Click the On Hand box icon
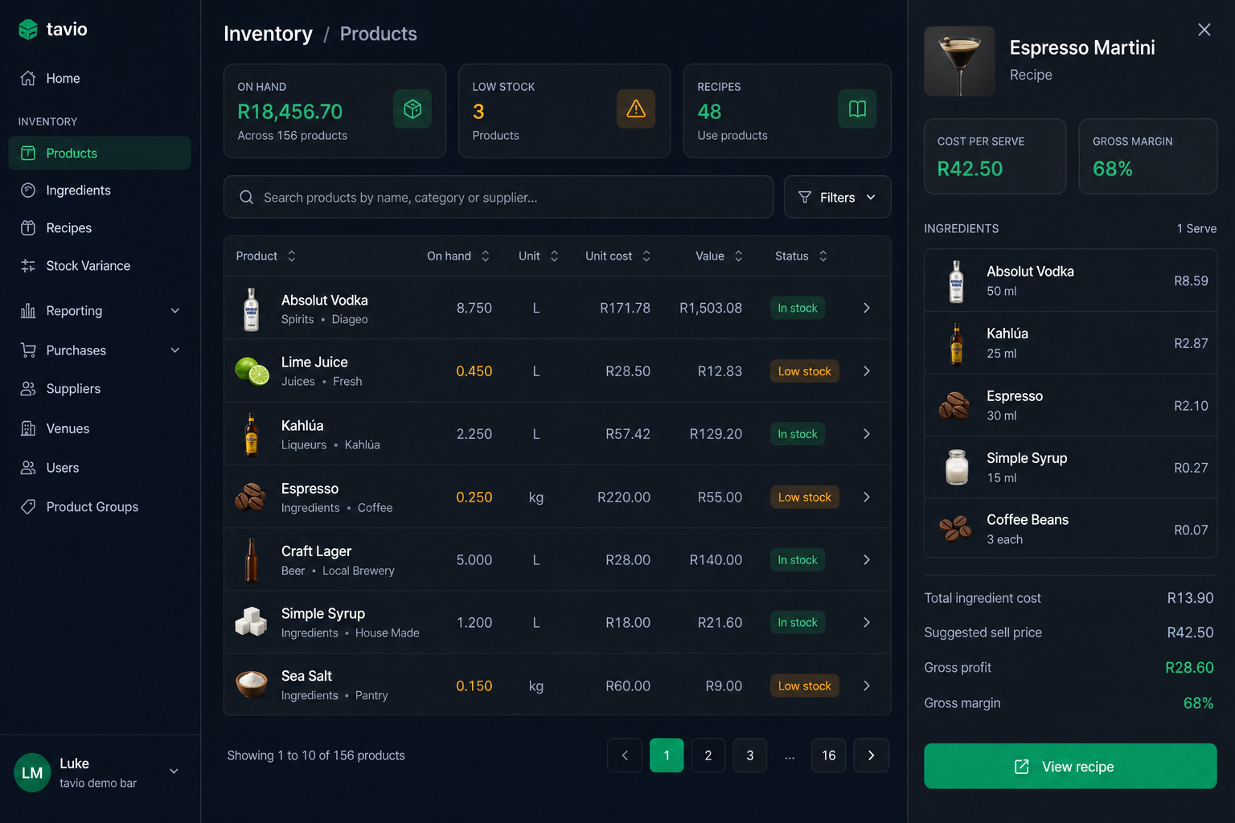This screenshot has width=1235, height=823. click(412, 109)
